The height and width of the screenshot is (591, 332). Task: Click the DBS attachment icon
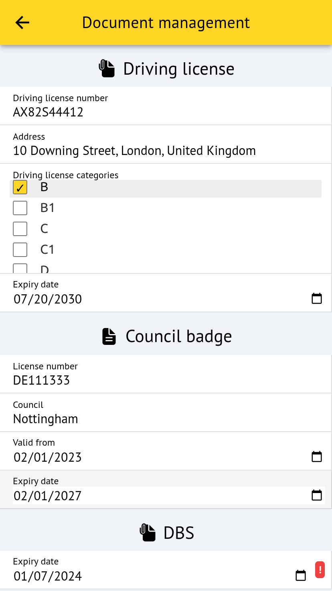point(148,533)
